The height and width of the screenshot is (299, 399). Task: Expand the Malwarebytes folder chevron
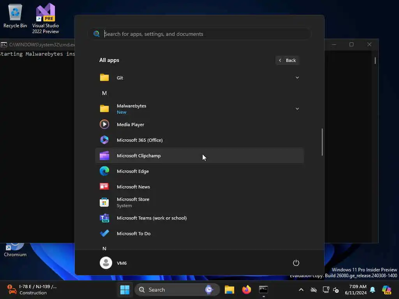tap(297, 109)
